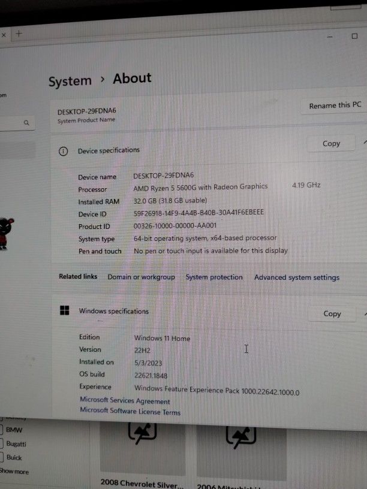Click the Device specifications info icon
This screenshot has width=367, height=489.
[x=64, y=152]
